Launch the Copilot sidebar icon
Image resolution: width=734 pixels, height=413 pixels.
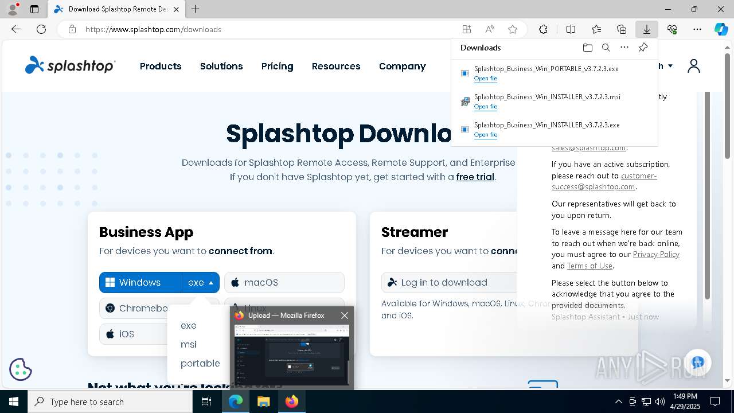(721, 29)
